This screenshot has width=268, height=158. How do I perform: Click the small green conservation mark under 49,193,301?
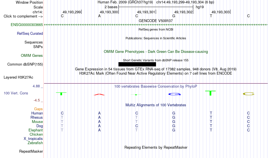click(x=136, y=95)
